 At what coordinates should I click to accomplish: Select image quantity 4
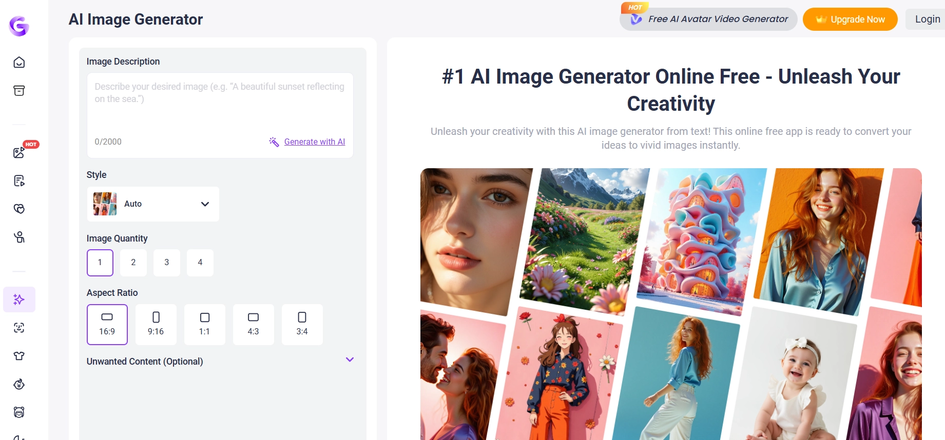[200, 263]
